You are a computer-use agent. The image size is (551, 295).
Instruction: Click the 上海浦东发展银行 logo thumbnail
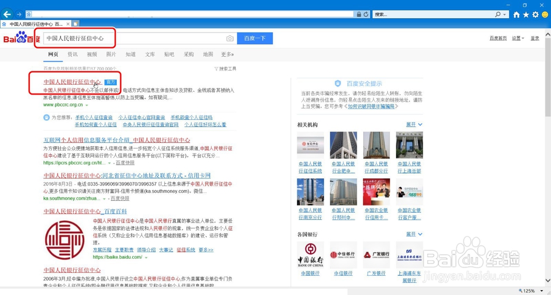(409, 255)
